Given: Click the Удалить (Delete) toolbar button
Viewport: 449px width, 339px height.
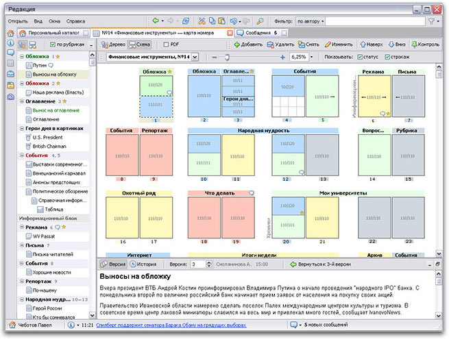Looking at the screenshot, I should click(x=280, y=45).
